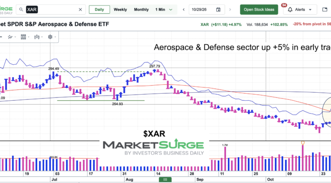Click the Aug month label on time axis

coord(129,179)
